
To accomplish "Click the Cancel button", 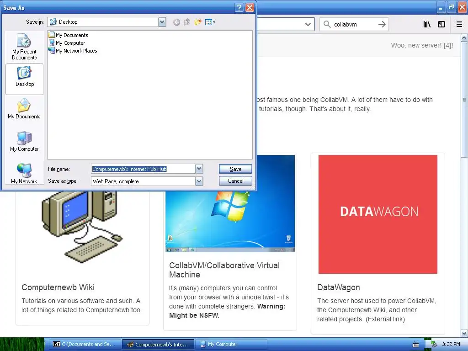I will (x=235, y=181).
